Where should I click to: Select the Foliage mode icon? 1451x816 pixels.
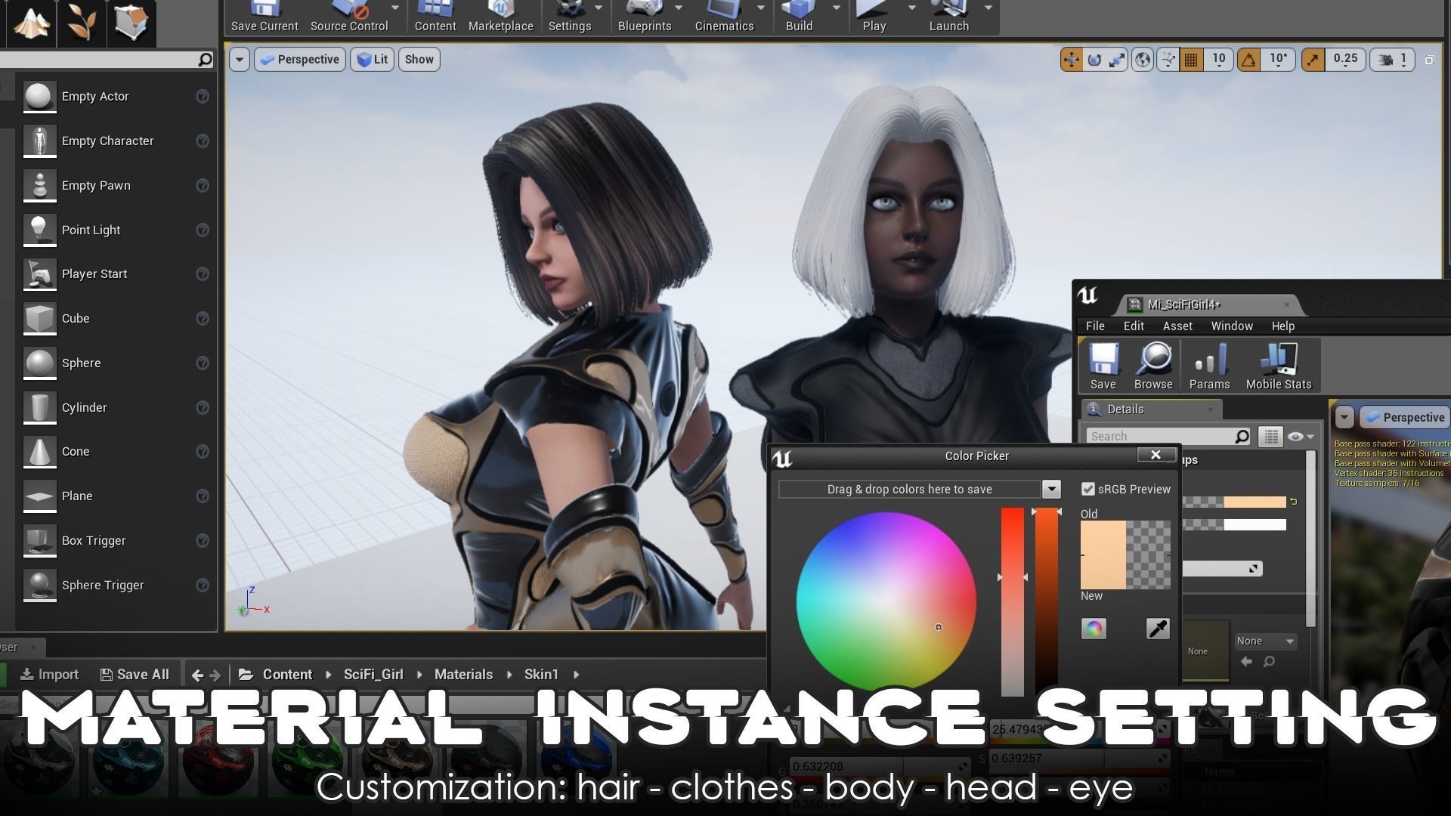pyautogui.click(x=82, y=23)
